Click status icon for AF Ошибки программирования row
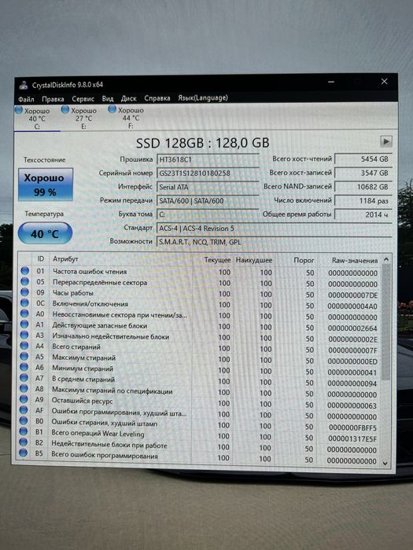The width and height of the screenshot is (413, 550). (24, 409)
